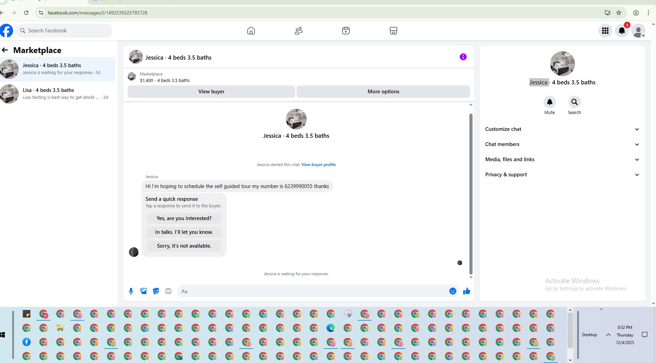Open emoji picker in message box
656x363 pixels.
453,291
